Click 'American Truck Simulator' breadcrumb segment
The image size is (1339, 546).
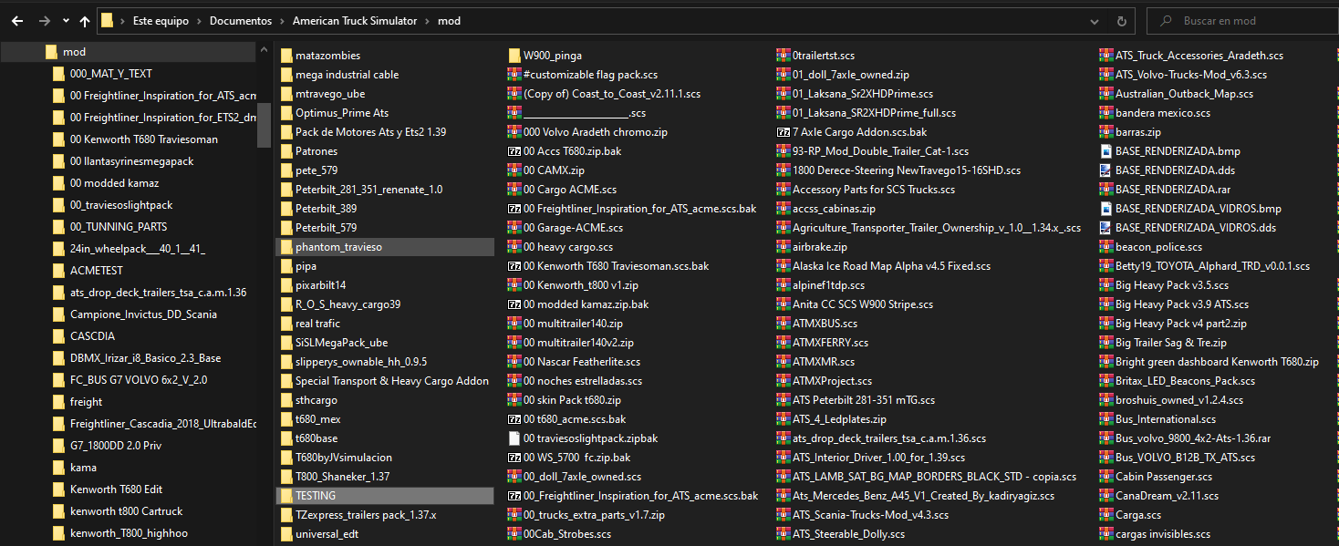pos(355,20)
